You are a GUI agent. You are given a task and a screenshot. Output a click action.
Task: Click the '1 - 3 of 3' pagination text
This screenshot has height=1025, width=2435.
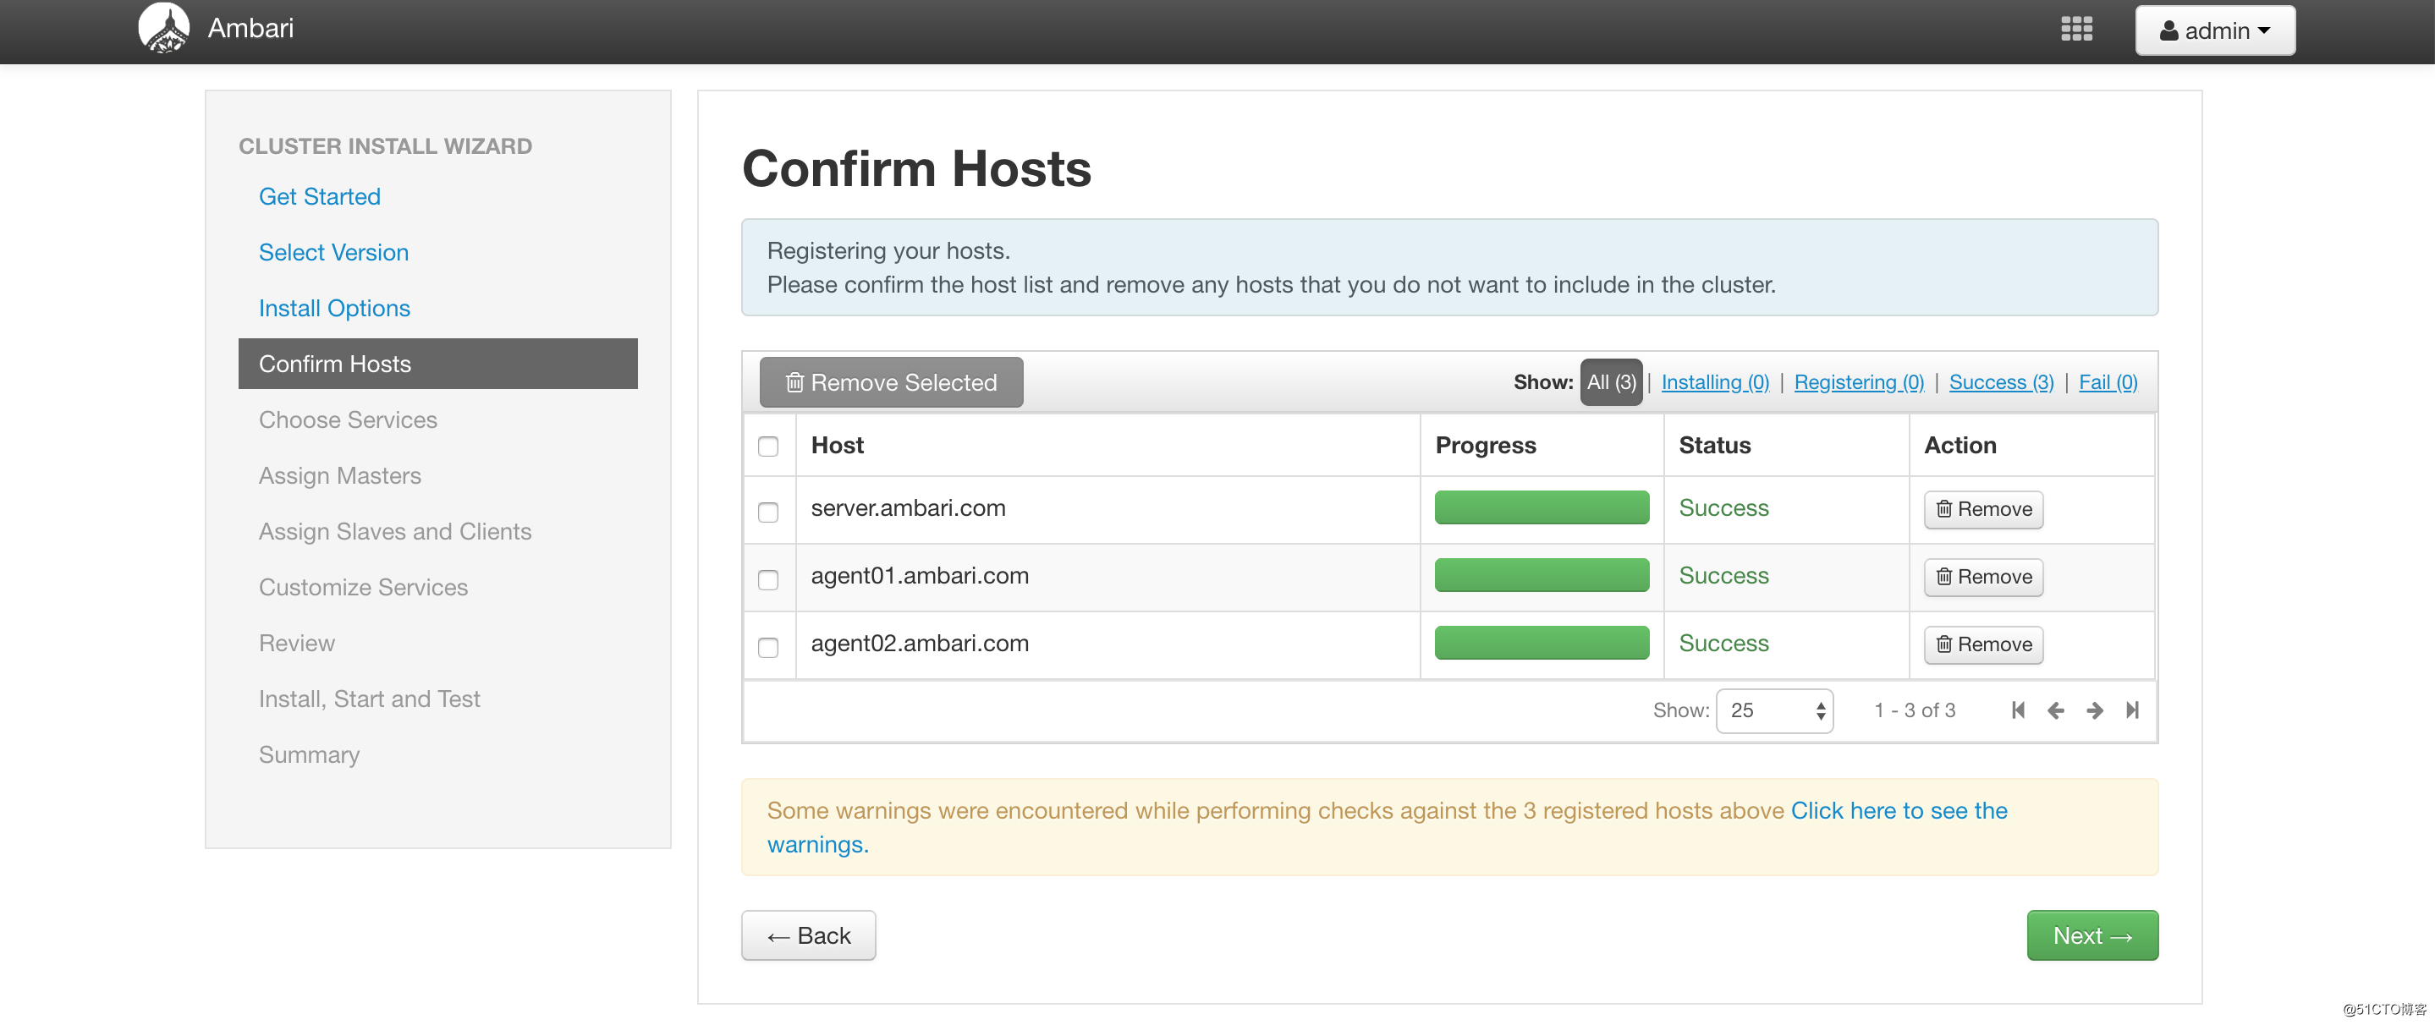[x=1914, y=710]
